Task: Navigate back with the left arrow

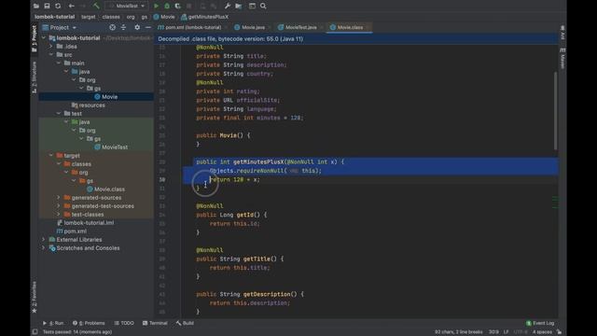Action: pyautogui.click(x=71, y=7)
